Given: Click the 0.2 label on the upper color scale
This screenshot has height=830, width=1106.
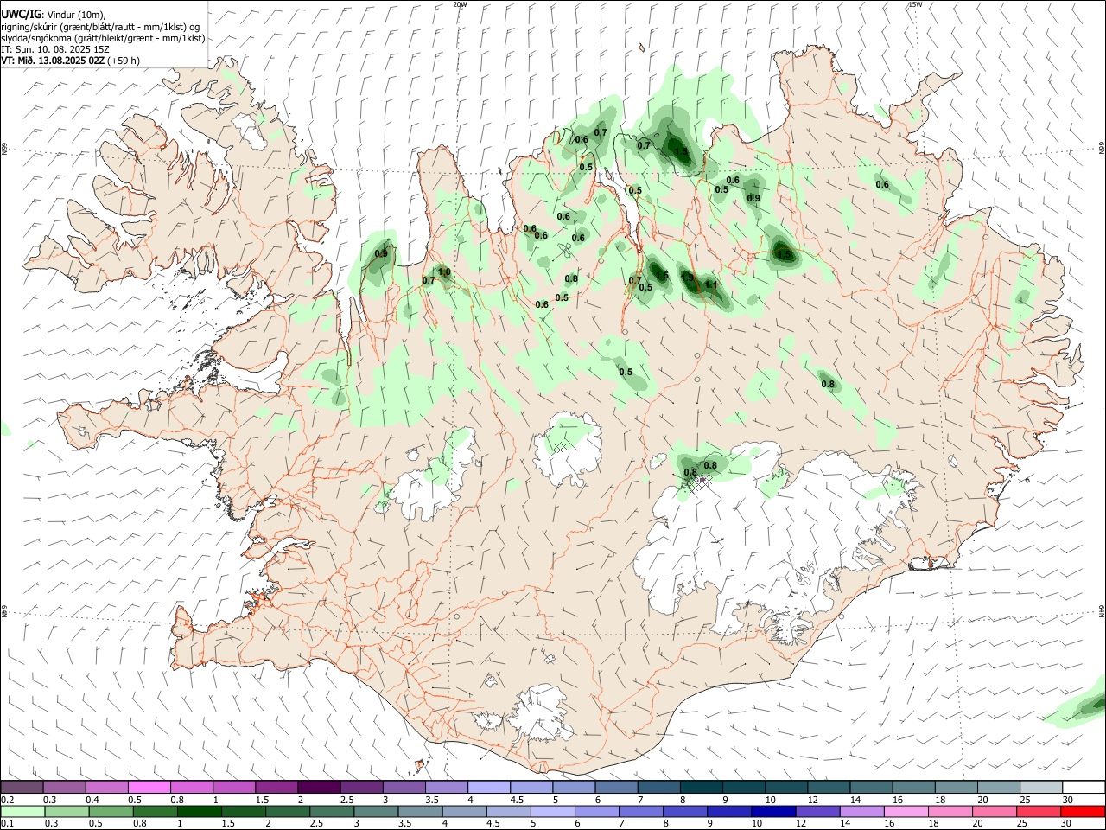Looking at the screenshot, I should [8, 800].
